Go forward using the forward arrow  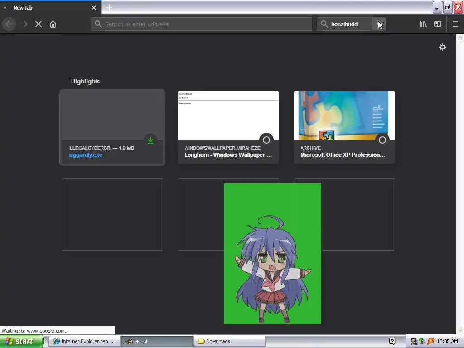coord(24,24)
